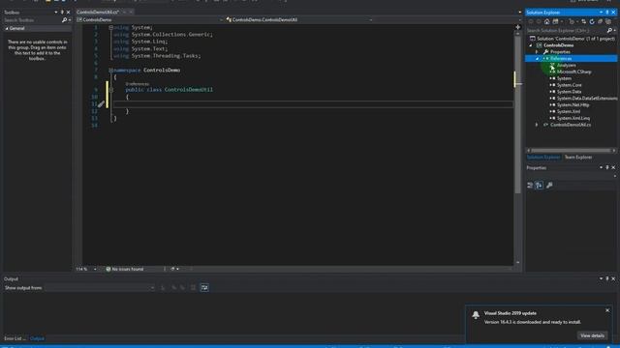Click the Solution Explorer search magnifier icon
Viewport: 620px width, 348px height.
[609, 30]
